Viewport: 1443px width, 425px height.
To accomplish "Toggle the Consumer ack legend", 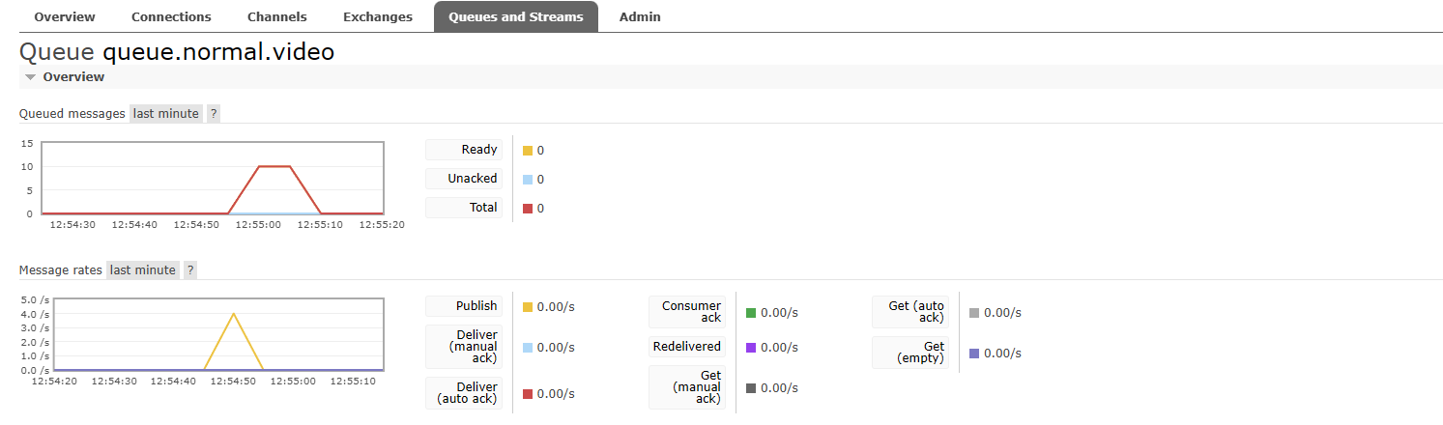I will tap(687, 312).
